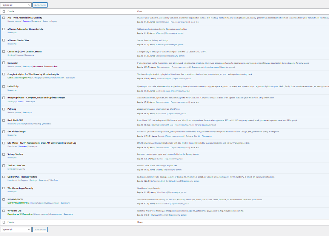The height and width of the screenshot is (236, 329).
Task: Apply bulk action with the bottom button
Action: coord(40,230)
